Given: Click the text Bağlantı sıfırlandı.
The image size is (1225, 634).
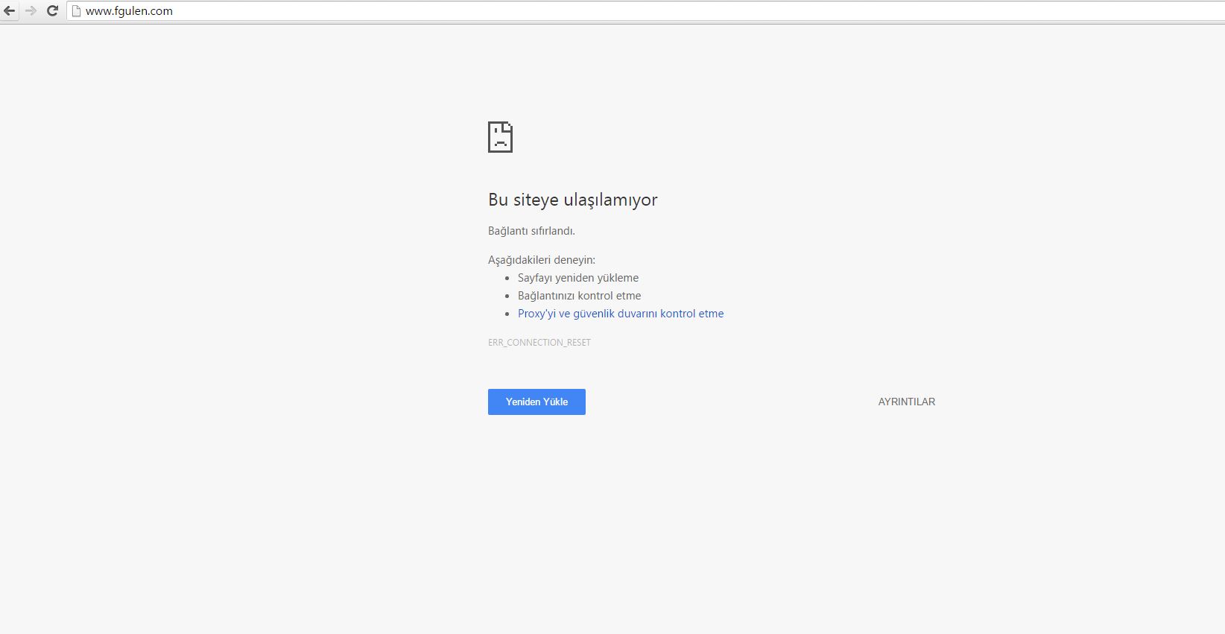Looking at the screenshot, I should point(531,231).
